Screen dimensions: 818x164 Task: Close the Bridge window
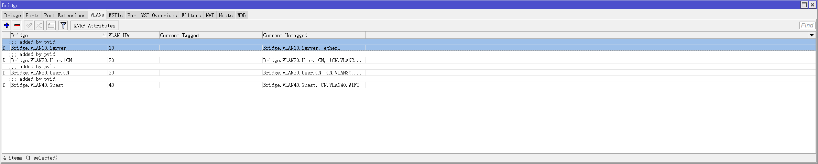pos(812,5)
